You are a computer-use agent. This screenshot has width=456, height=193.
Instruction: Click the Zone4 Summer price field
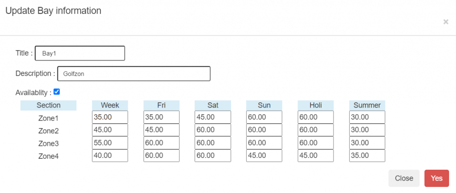pyautogui.click(x=367, y=156)
